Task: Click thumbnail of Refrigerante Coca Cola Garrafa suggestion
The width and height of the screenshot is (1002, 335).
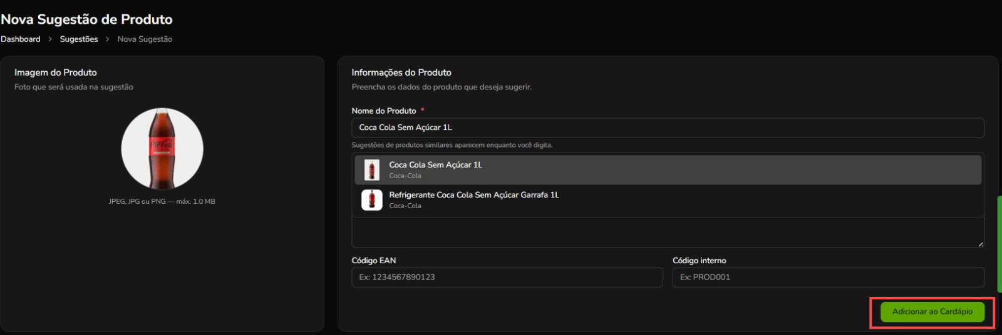Action: click(372, 200)
